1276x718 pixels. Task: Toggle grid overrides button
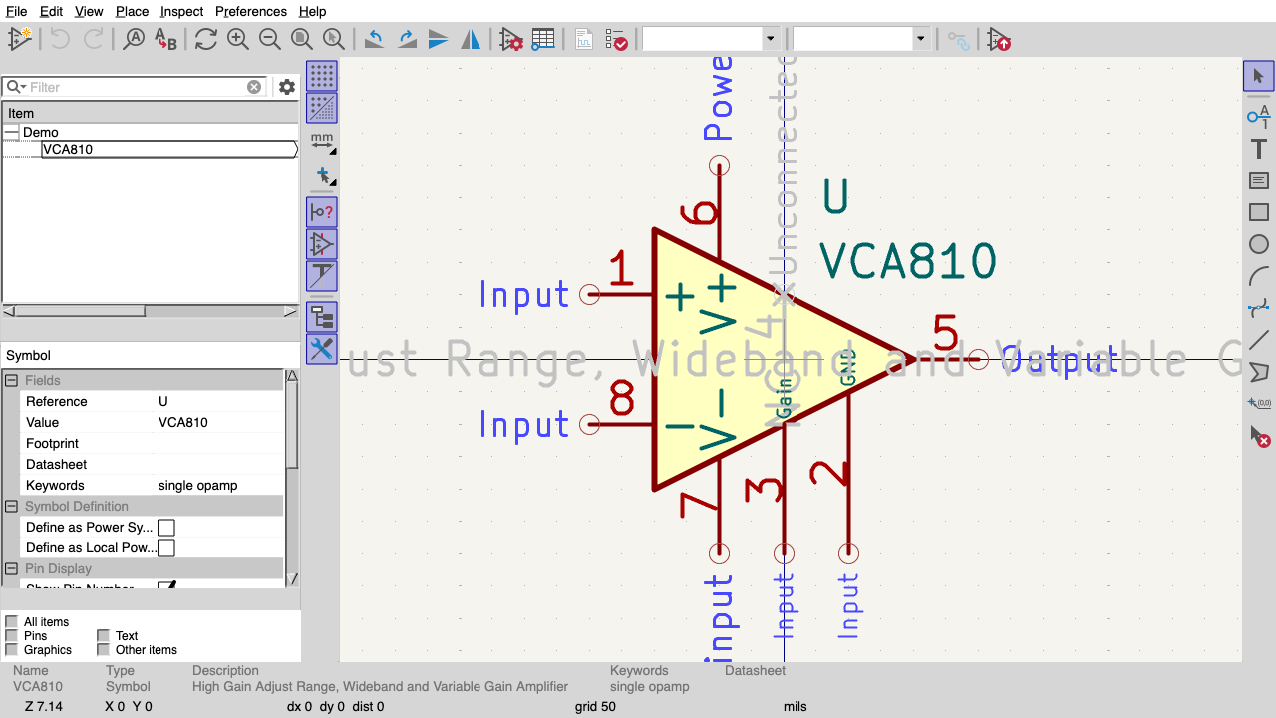tap(322, 108)
